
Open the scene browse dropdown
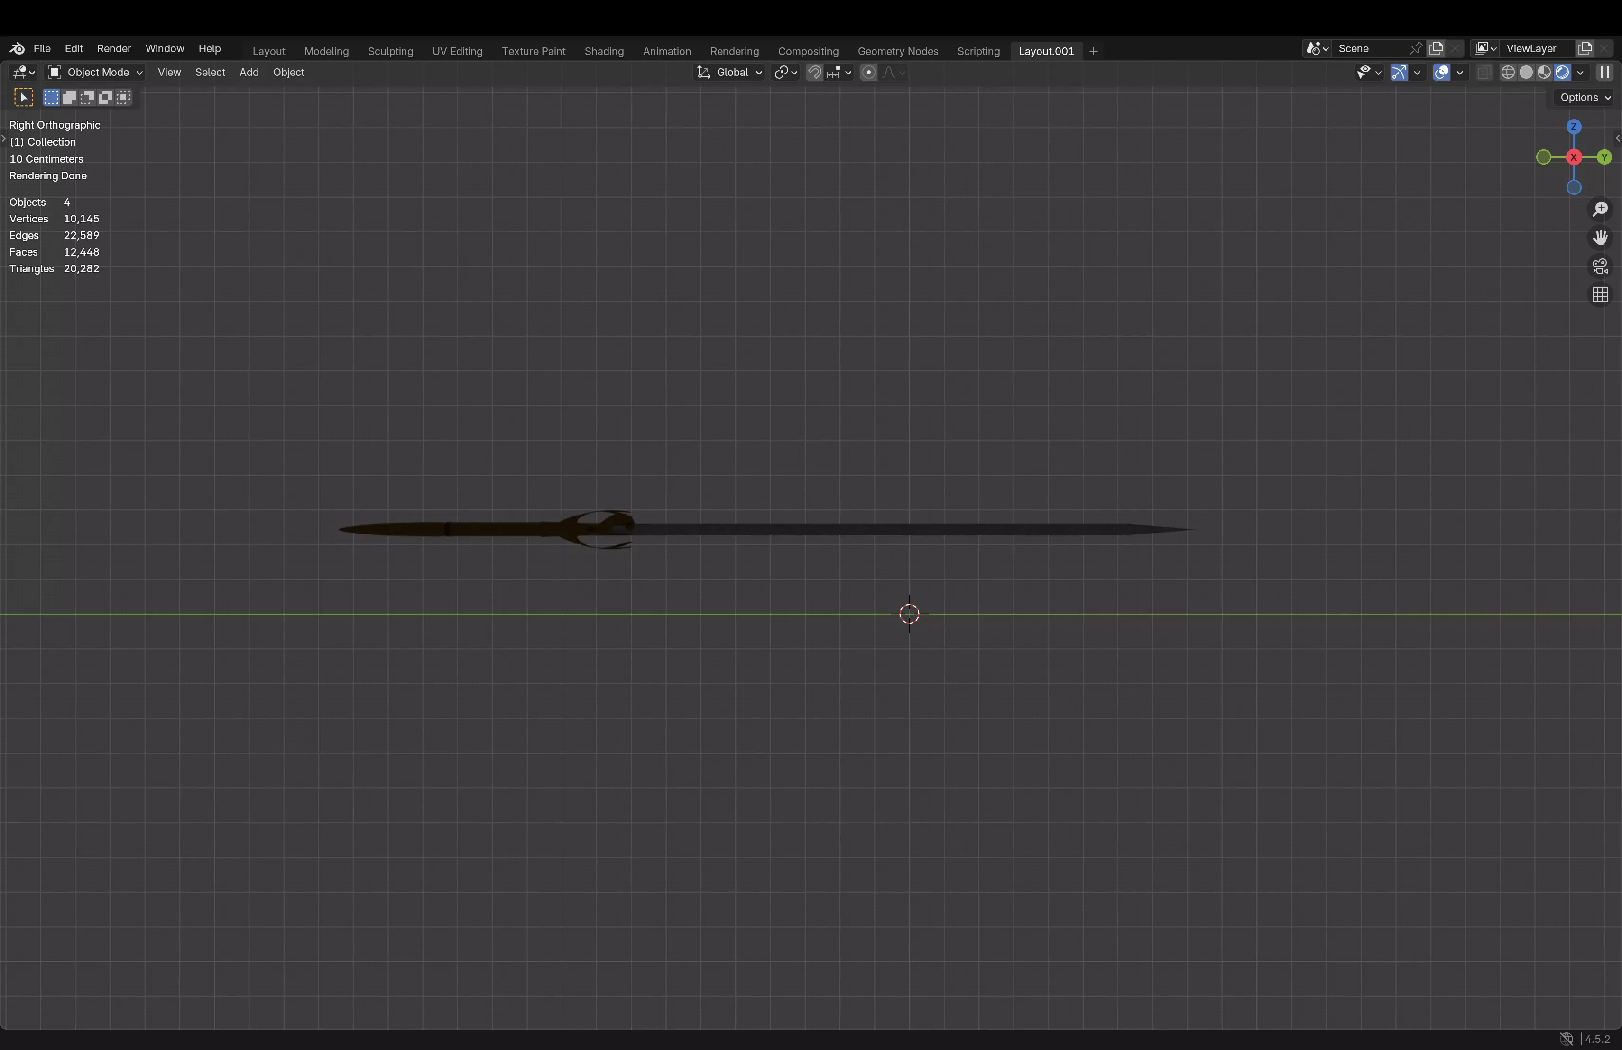click(1317, 48)
